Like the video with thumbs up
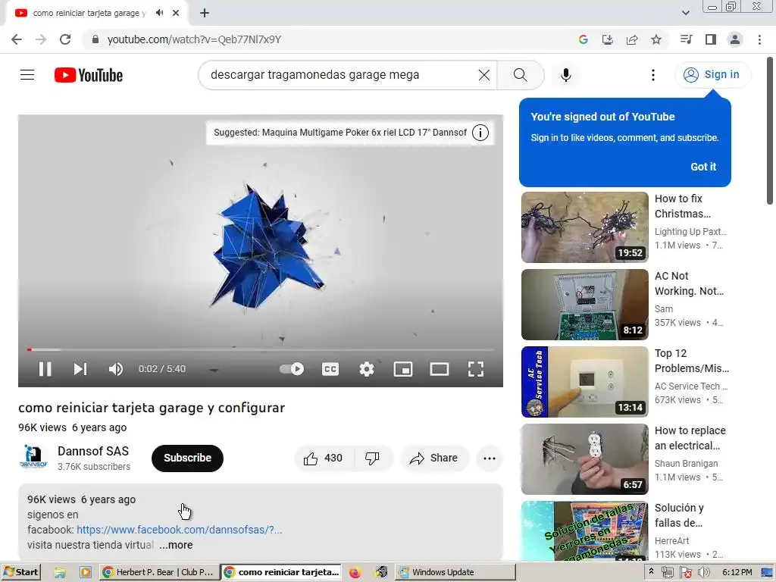Screen dimensions: 776x582 tap(323, 458)
